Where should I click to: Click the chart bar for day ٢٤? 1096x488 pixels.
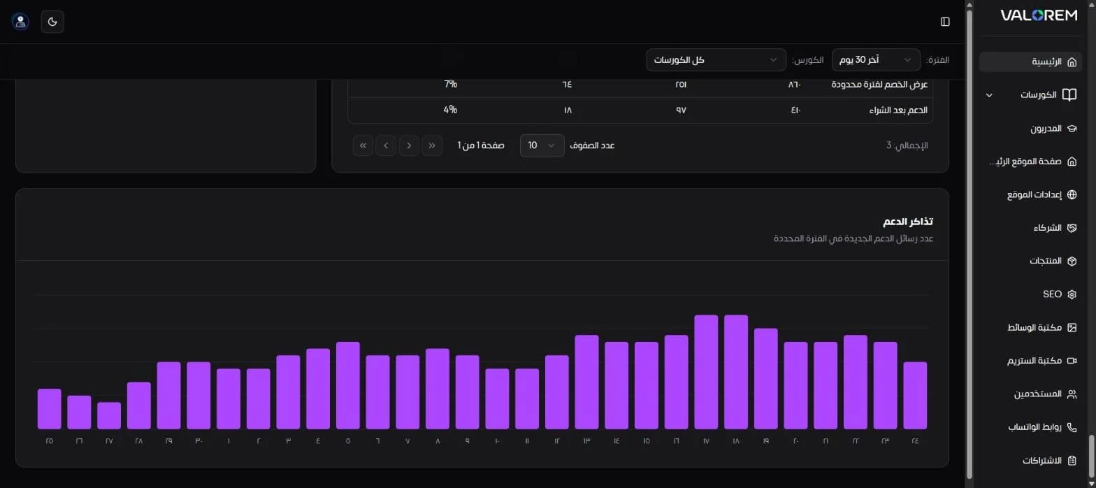[x=915, y=395]
